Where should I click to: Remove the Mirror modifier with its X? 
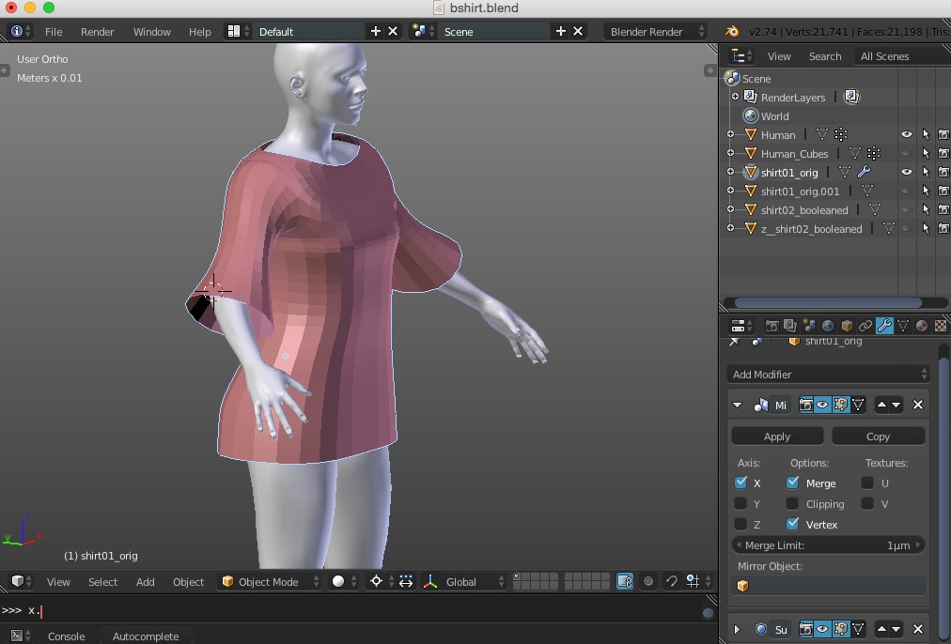pos(918,405)
